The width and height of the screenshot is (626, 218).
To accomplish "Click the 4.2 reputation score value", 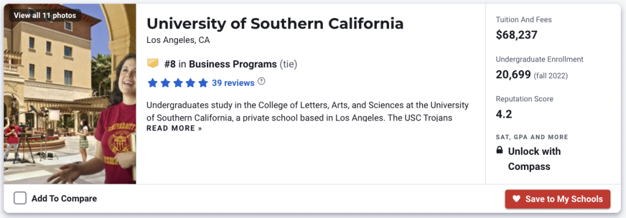I will tap(504, 114).
